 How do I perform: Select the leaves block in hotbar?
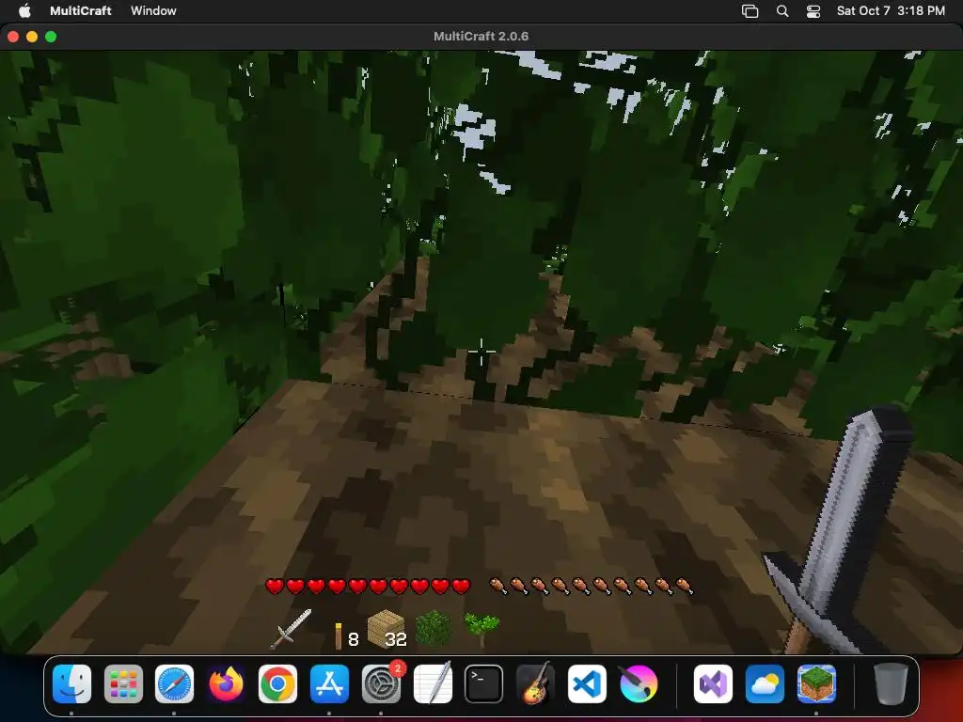click(x=434, y=629)
